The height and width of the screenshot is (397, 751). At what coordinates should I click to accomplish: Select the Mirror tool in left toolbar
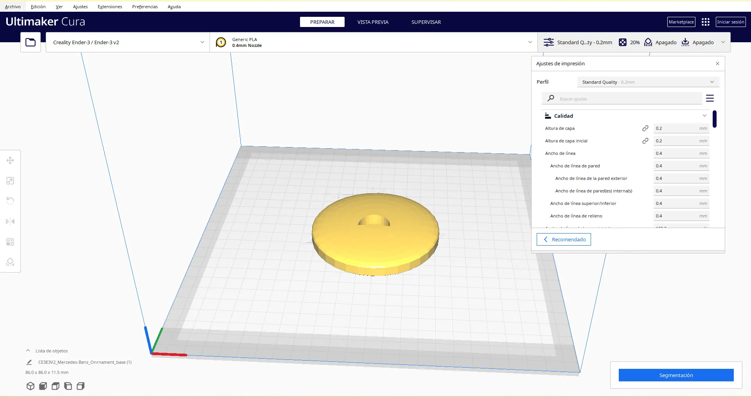coord(10,221)
